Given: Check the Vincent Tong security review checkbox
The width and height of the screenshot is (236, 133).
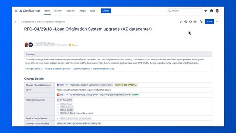Looking at the screenshot, I should coord(58,113).
